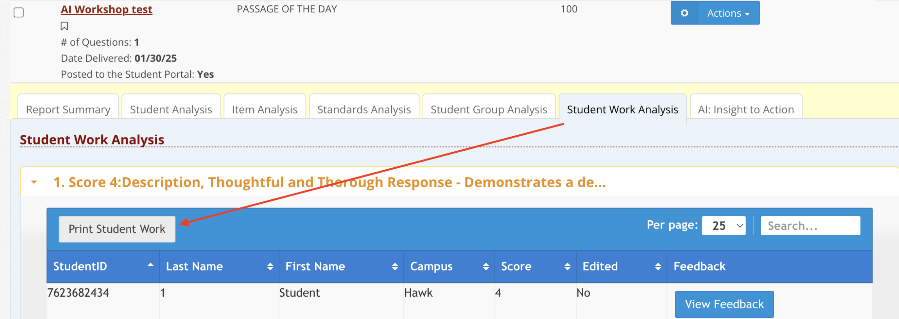Change the Per page value

point(723,226)
